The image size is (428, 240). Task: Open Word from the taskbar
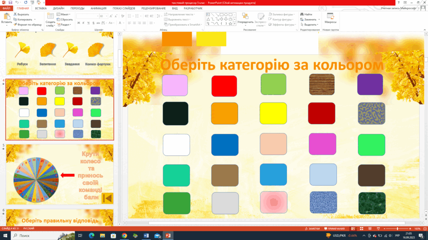coord(146,235)
